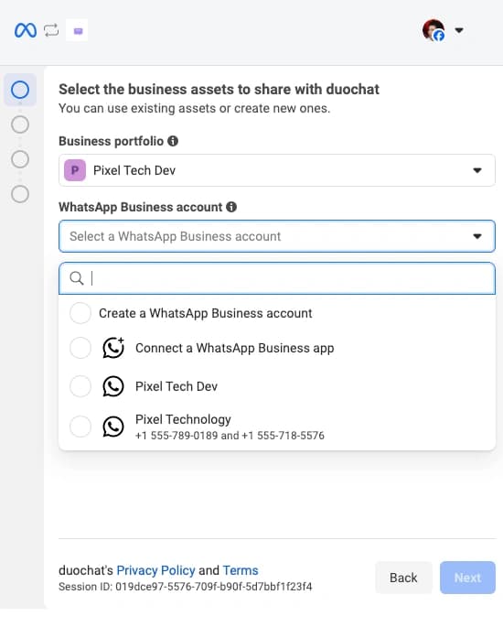
Task: Click the sync arrows icon in header
Action: tap(51, 30)
